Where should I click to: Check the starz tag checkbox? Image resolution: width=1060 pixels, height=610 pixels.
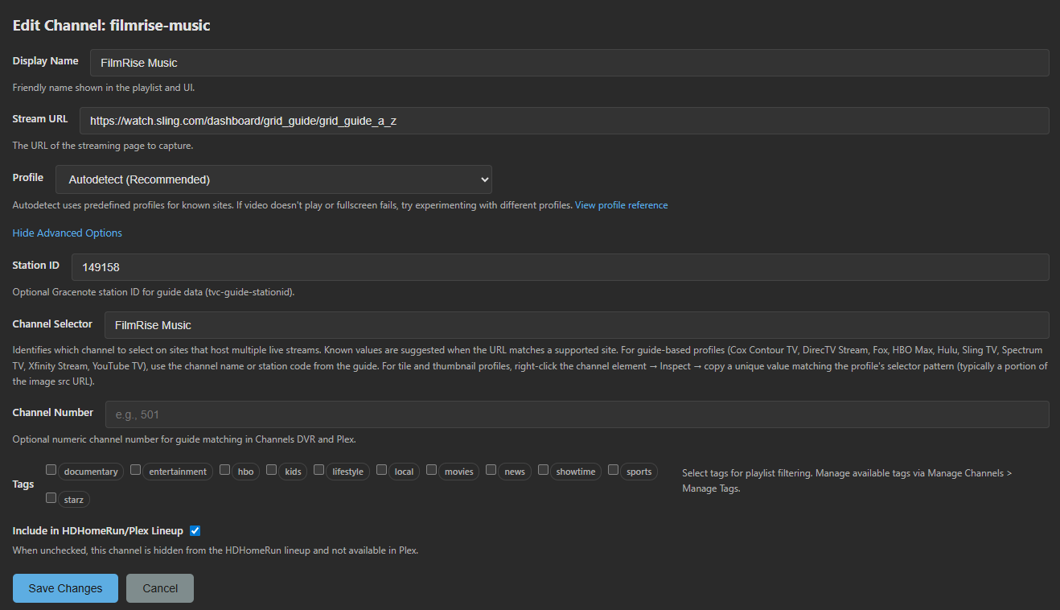pos(51,498)
